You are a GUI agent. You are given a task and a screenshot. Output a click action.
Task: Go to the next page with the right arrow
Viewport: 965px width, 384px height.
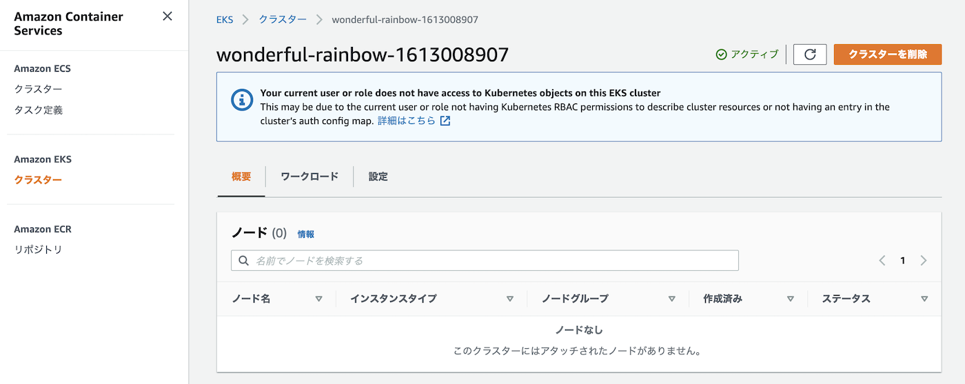click(x=924, y=261)
